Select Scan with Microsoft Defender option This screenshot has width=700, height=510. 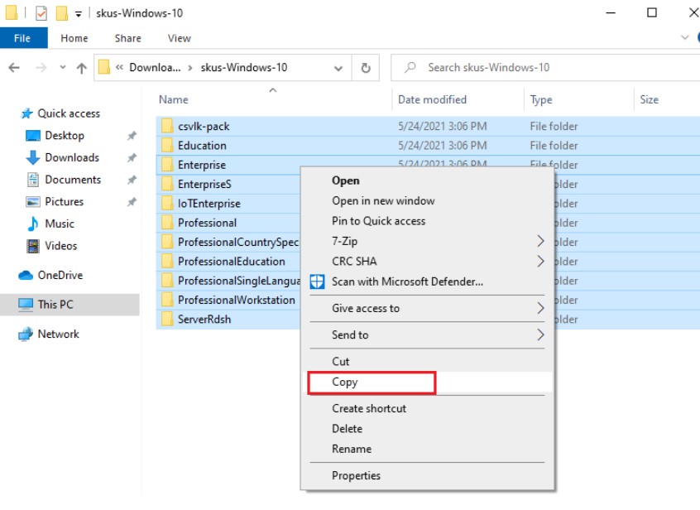[x=406, y=281]
